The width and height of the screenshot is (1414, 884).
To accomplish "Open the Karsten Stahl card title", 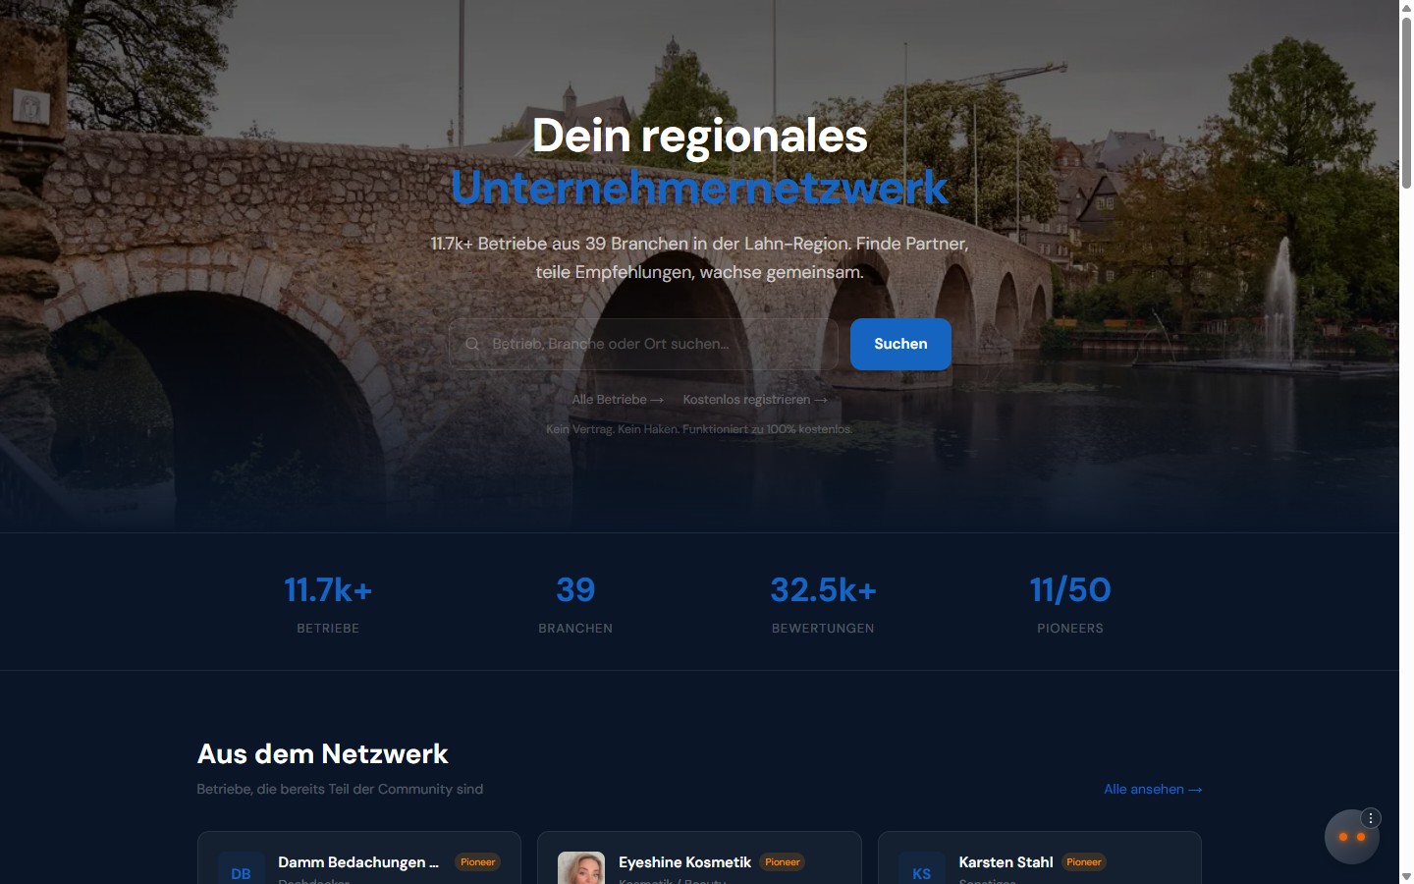I will tap(1006, 862).
